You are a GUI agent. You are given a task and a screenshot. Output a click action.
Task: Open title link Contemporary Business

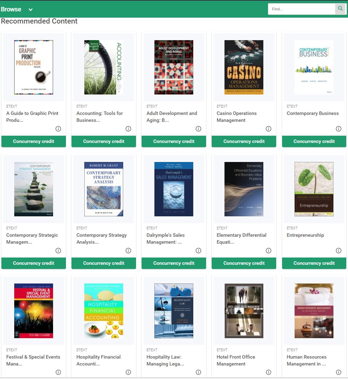pos(313,114)
